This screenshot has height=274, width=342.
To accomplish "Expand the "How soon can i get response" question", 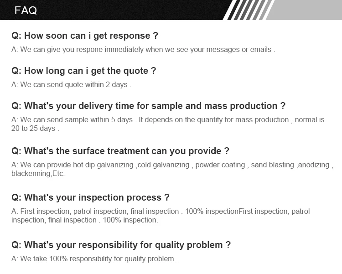I will coord(85,36).
